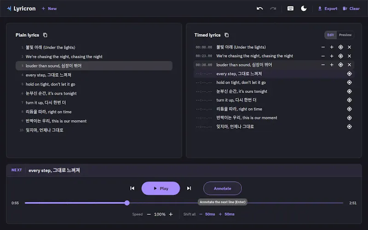
Task: Click timestamp 00:38.00
Action: [x=204, y=65]
